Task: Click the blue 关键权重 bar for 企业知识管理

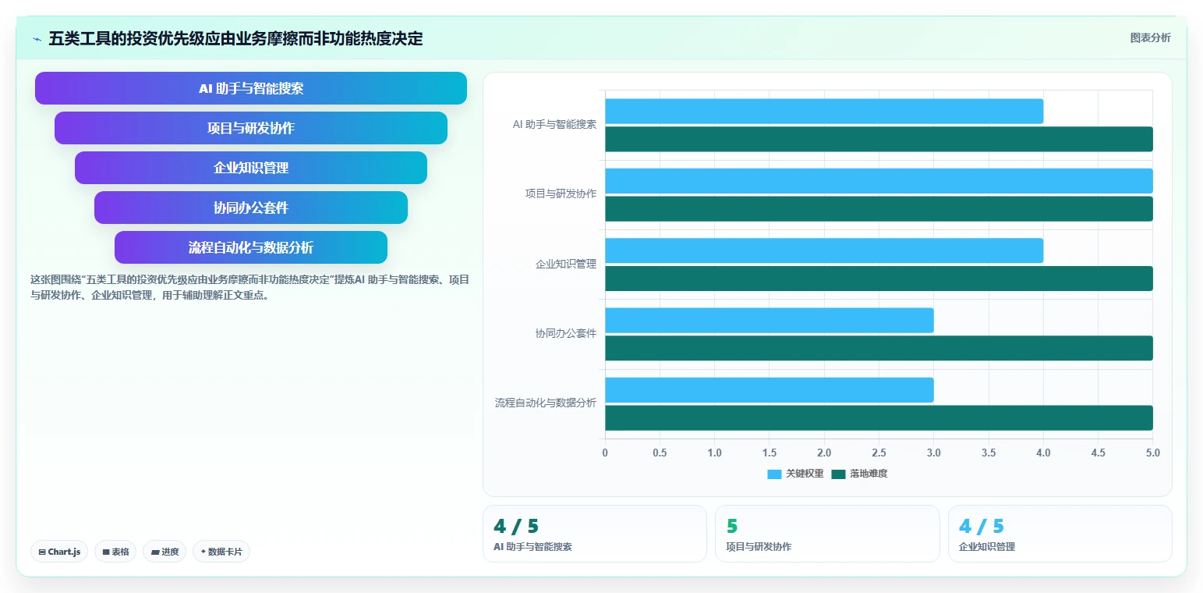Action: [x=824, y=250]
